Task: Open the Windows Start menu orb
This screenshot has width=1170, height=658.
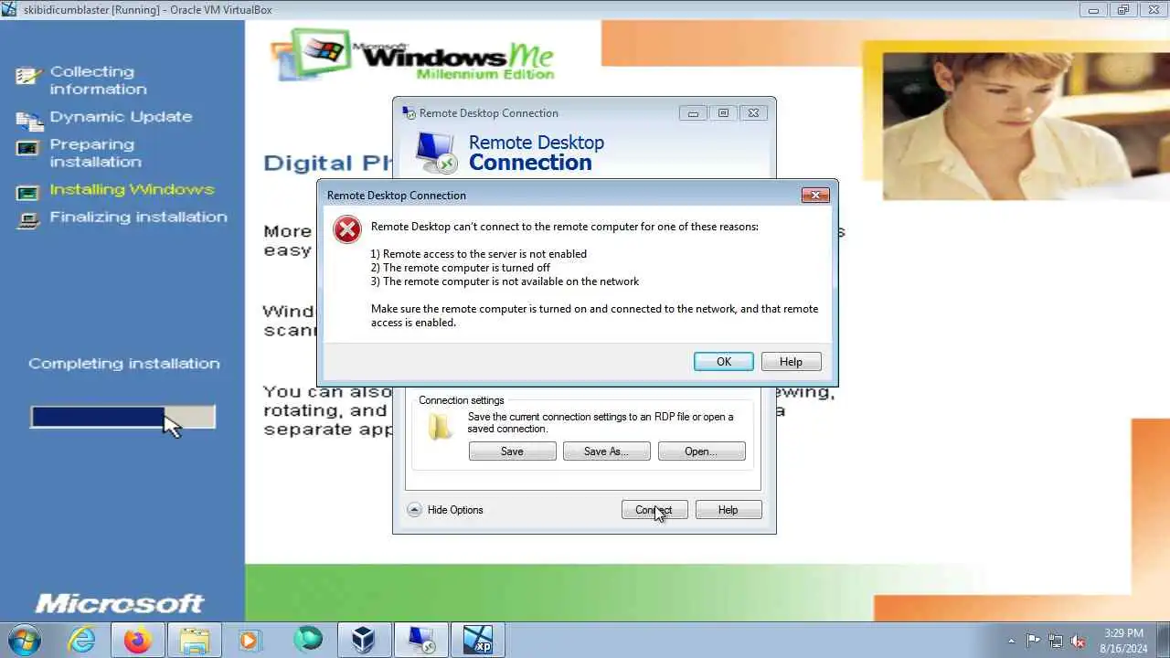Action: (x=24, y=640)
